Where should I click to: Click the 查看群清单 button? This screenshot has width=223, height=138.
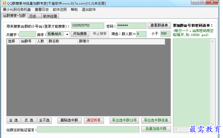click(x=159, y=25)
